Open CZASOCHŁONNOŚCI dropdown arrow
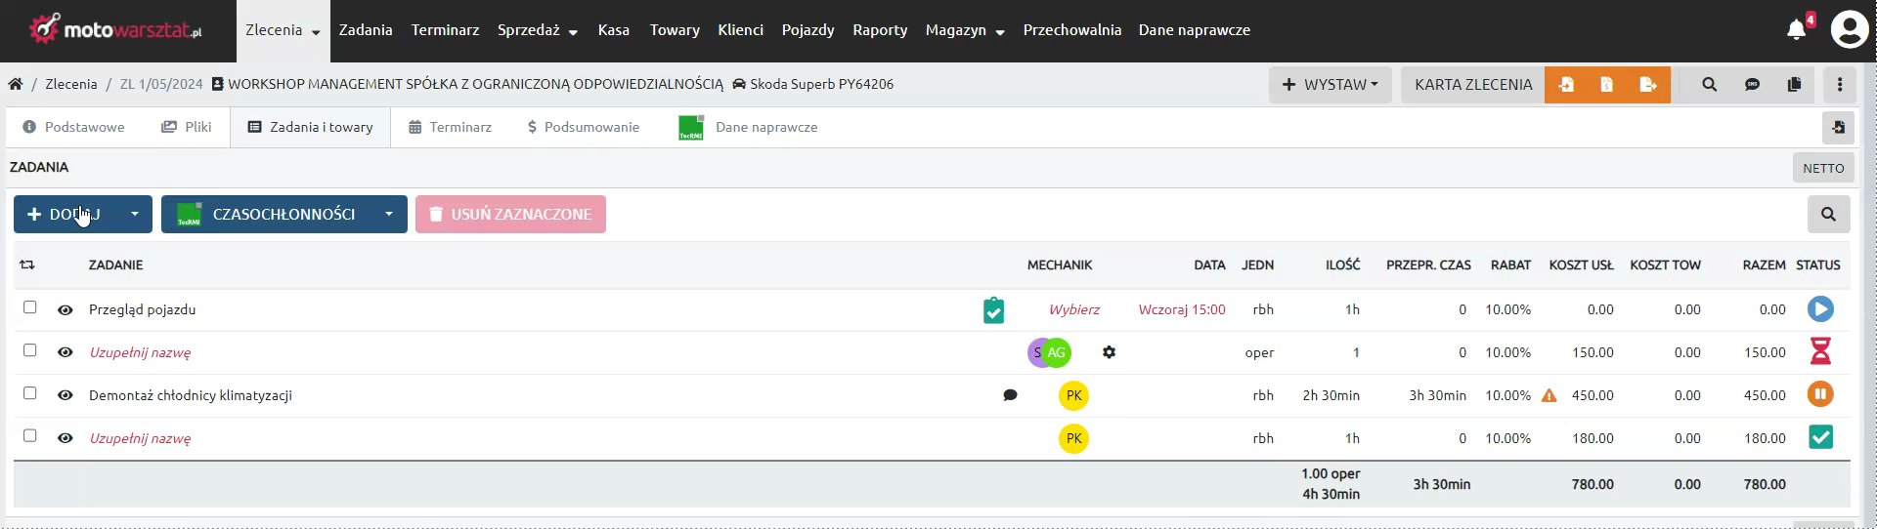 (x=389, y=215)
